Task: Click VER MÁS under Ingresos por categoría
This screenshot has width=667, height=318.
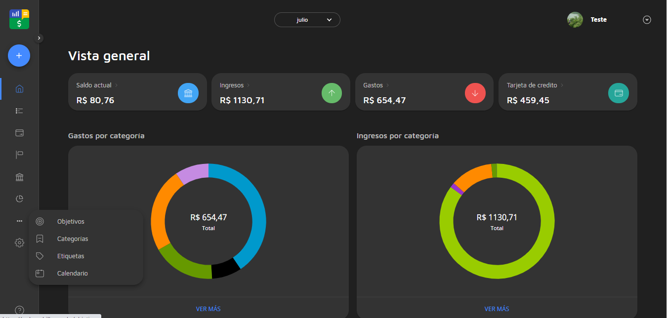Action: click(497, 309)
